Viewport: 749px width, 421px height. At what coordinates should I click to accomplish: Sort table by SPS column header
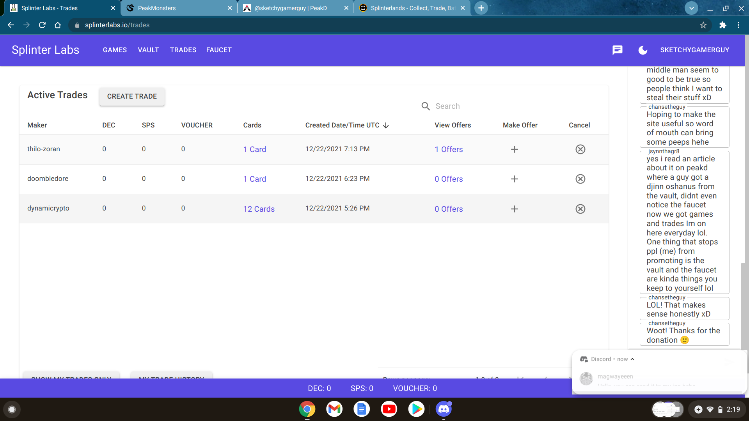pos(148,125)
